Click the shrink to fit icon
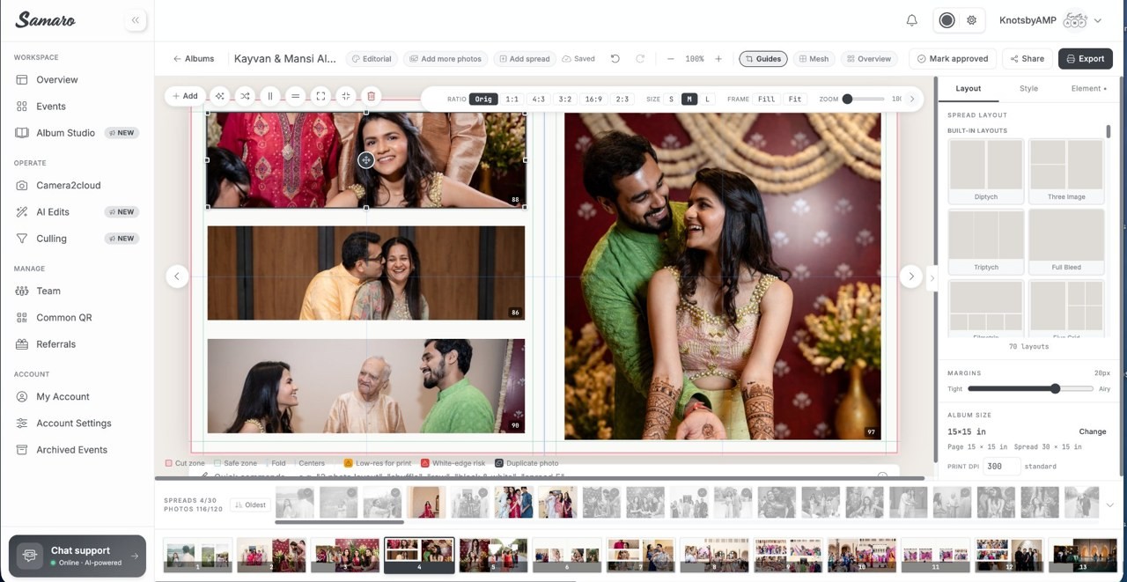The height and width of the screenshot is (582, 1127). point(346,96)
